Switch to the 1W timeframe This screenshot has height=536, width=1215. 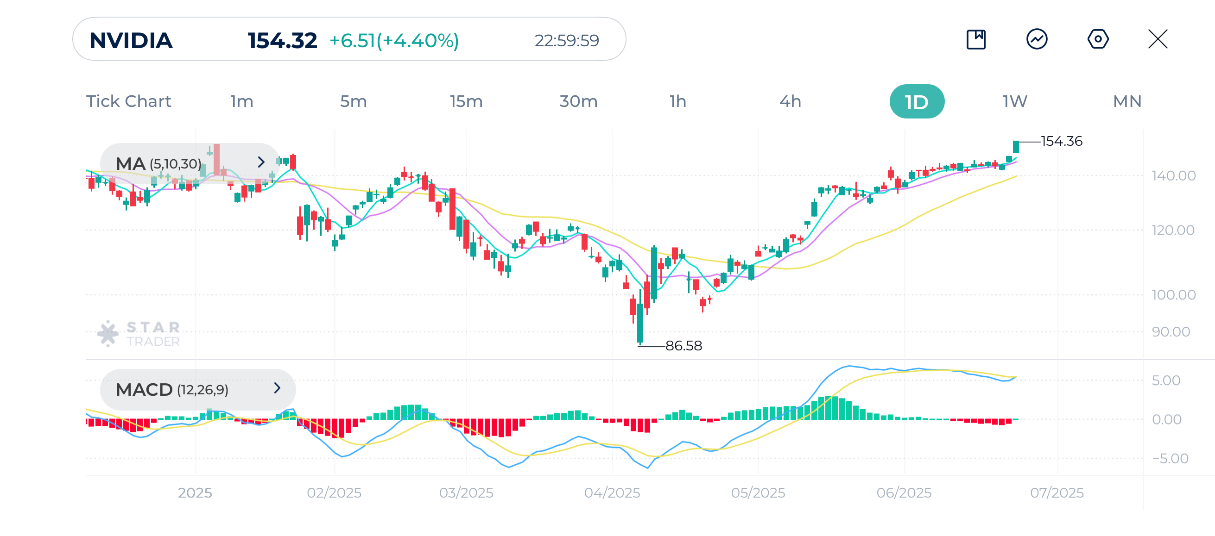pos(1014,101)
